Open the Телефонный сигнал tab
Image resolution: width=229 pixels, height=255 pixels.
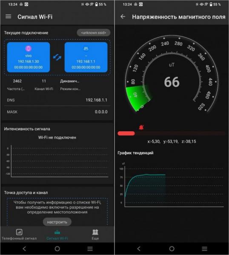(19, 234)
